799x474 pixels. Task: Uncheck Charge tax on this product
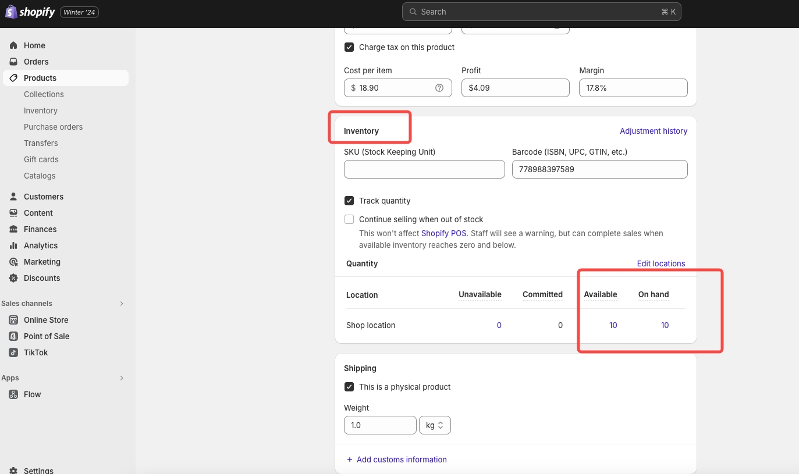(349, 47)
